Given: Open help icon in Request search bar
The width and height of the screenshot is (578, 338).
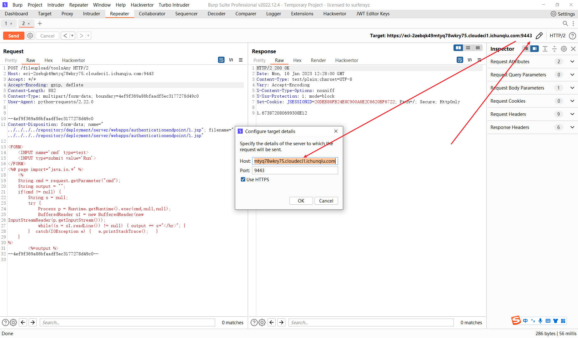Looking at the screenshot, I should [5, 322].
